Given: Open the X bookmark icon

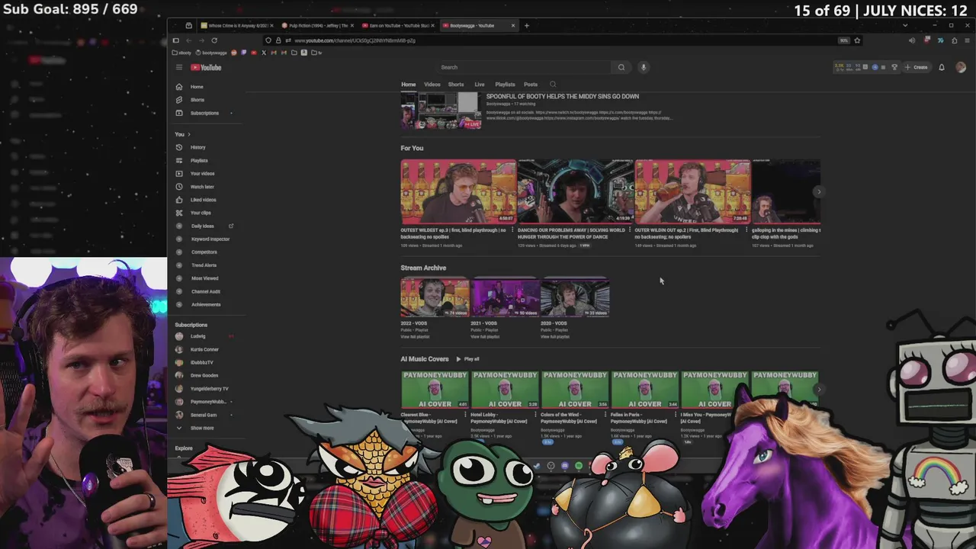Looking at the screenshot, I should [x=264, y=53].
